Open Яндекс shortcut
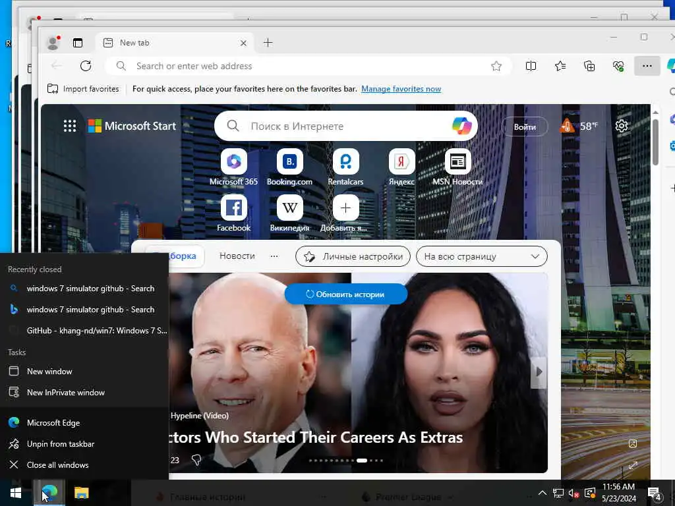675x506 pixels. click(x=401, y=167)
